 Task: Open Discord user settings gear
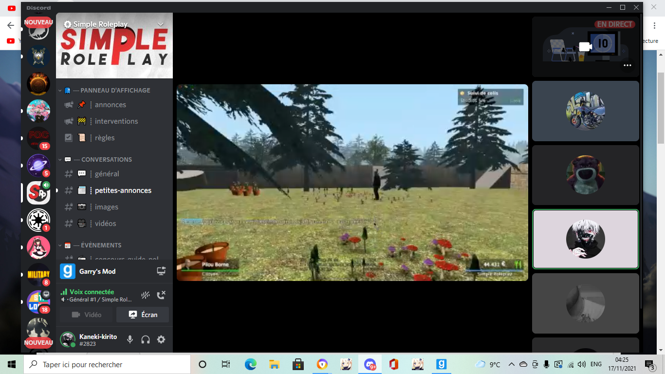[x=161, y=339]
